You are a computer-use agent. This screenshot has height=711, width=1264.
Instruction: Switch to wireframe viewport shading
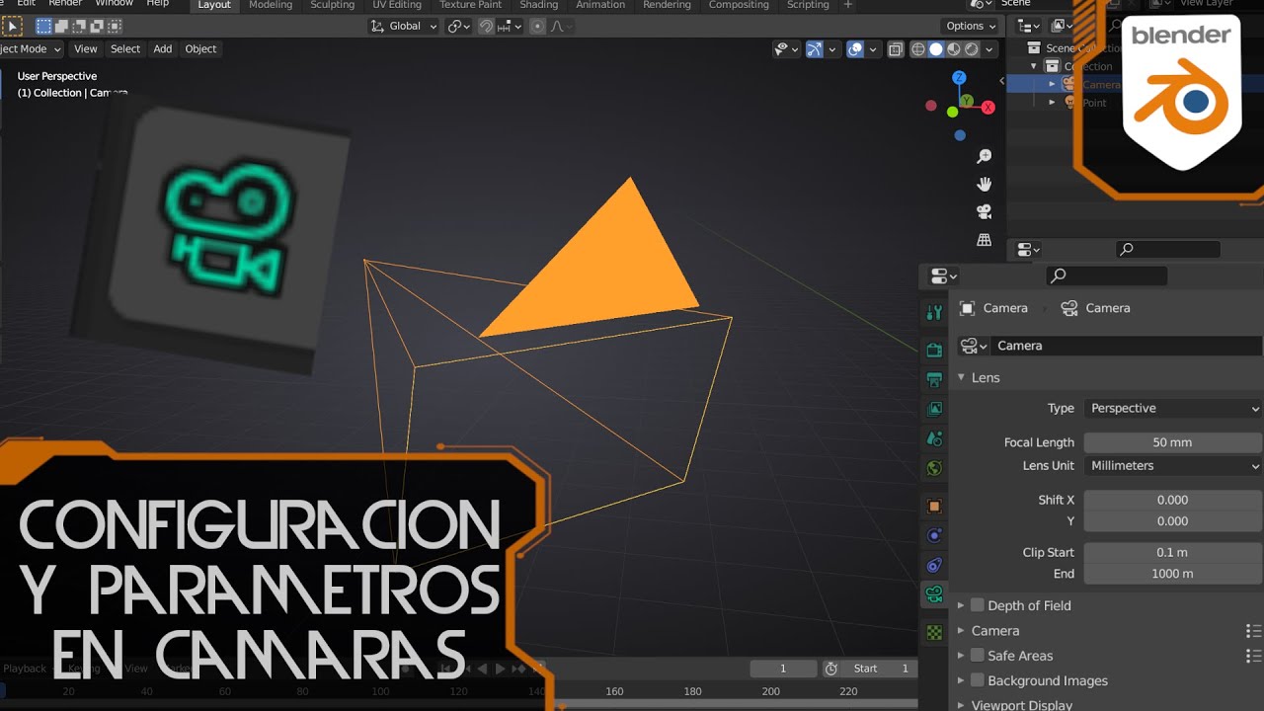click(x=918, y=49)
